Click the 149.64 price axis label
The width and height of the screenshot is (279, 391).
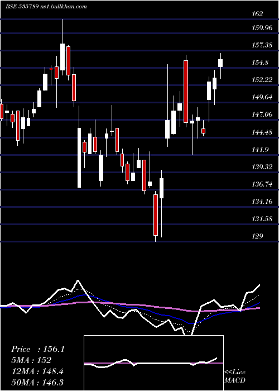262,97
